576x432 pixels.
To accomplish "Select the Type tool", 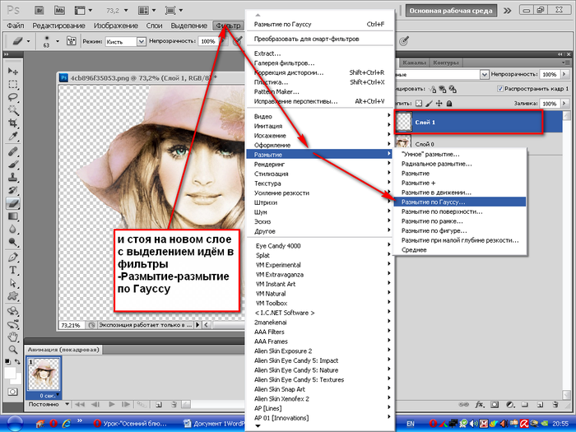I will tap(13, 270).
